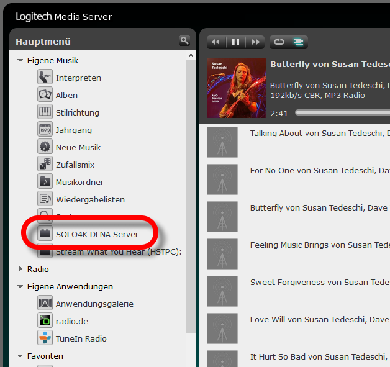Pause the current track playback
The image size is (390, 367).
pos(235,42)
